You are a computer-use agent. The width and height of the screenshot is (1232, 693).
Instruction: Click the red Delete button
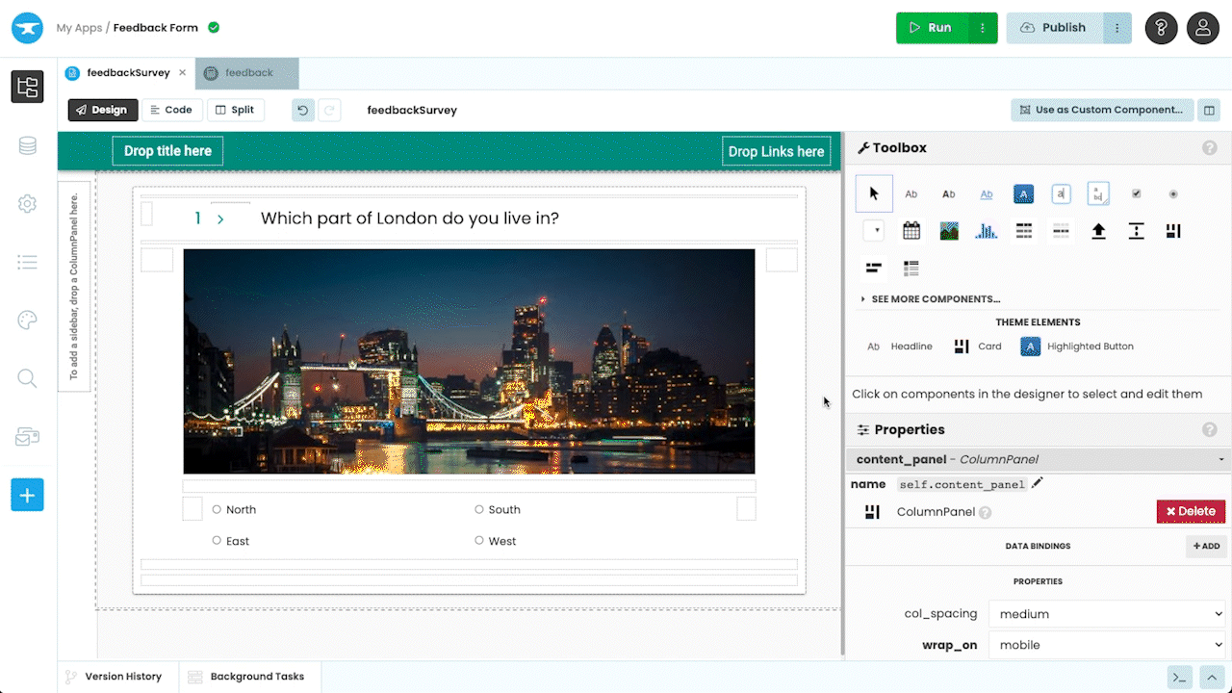(1191, 511)
